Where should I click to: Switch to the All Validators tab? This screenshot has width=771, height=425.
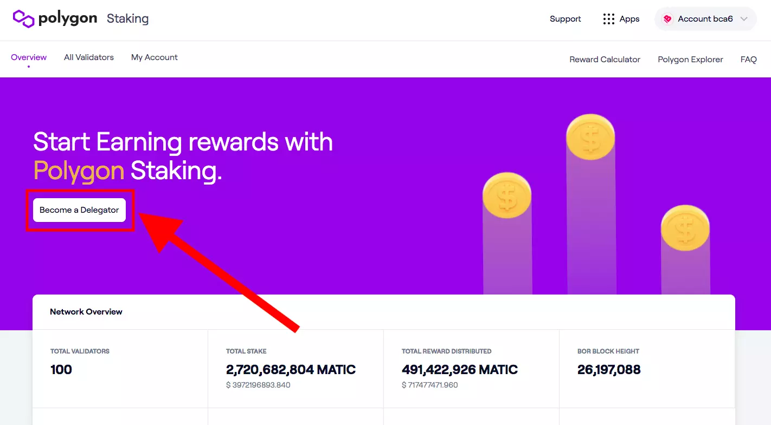click(x=88, y=57)
